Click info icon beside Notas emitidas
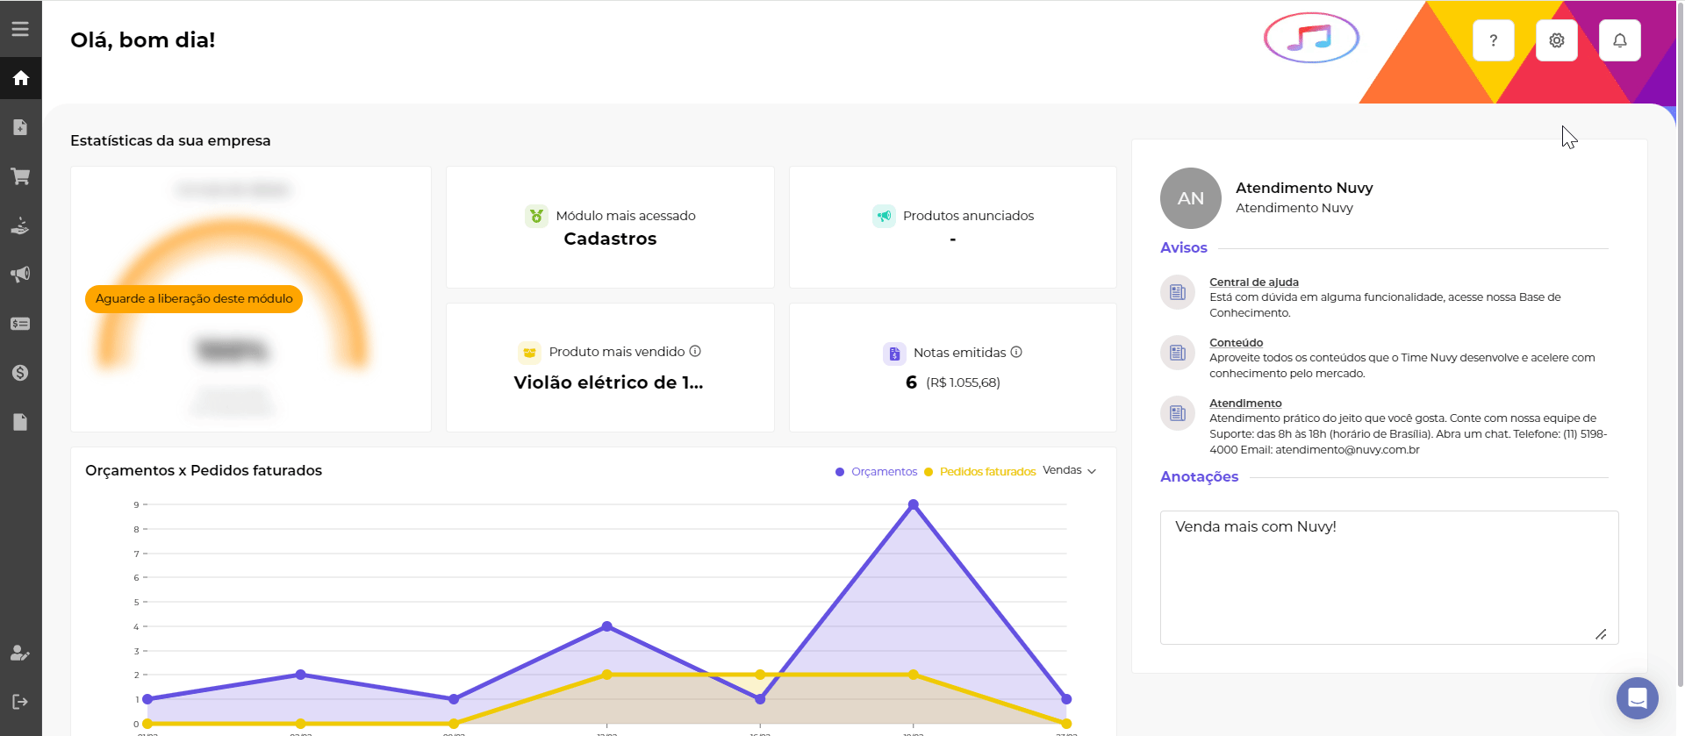 [x=1016, y=352]
